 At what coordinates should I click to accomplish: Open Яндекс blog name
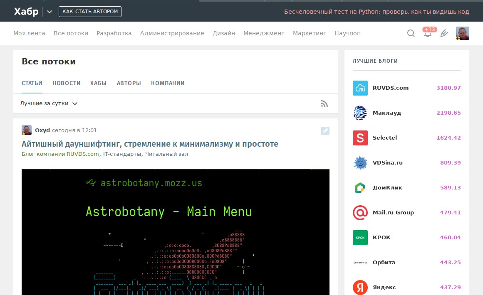384,287
